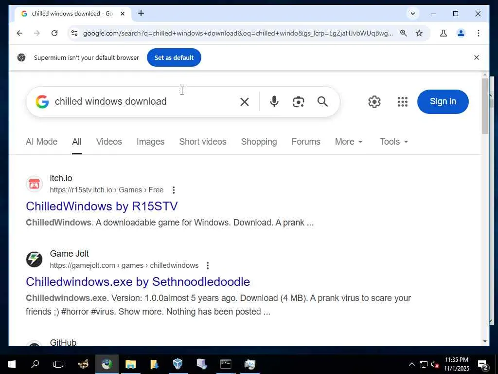The width and height of the screenshot is (498, 374).
Task: Submit search with magnifier icon
Action: coord(322,102)
